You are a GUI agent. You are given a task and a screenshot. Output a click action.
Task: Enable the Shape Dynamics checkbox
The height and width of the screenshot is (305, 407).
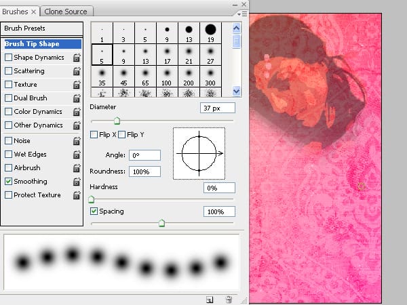point(8,58)
